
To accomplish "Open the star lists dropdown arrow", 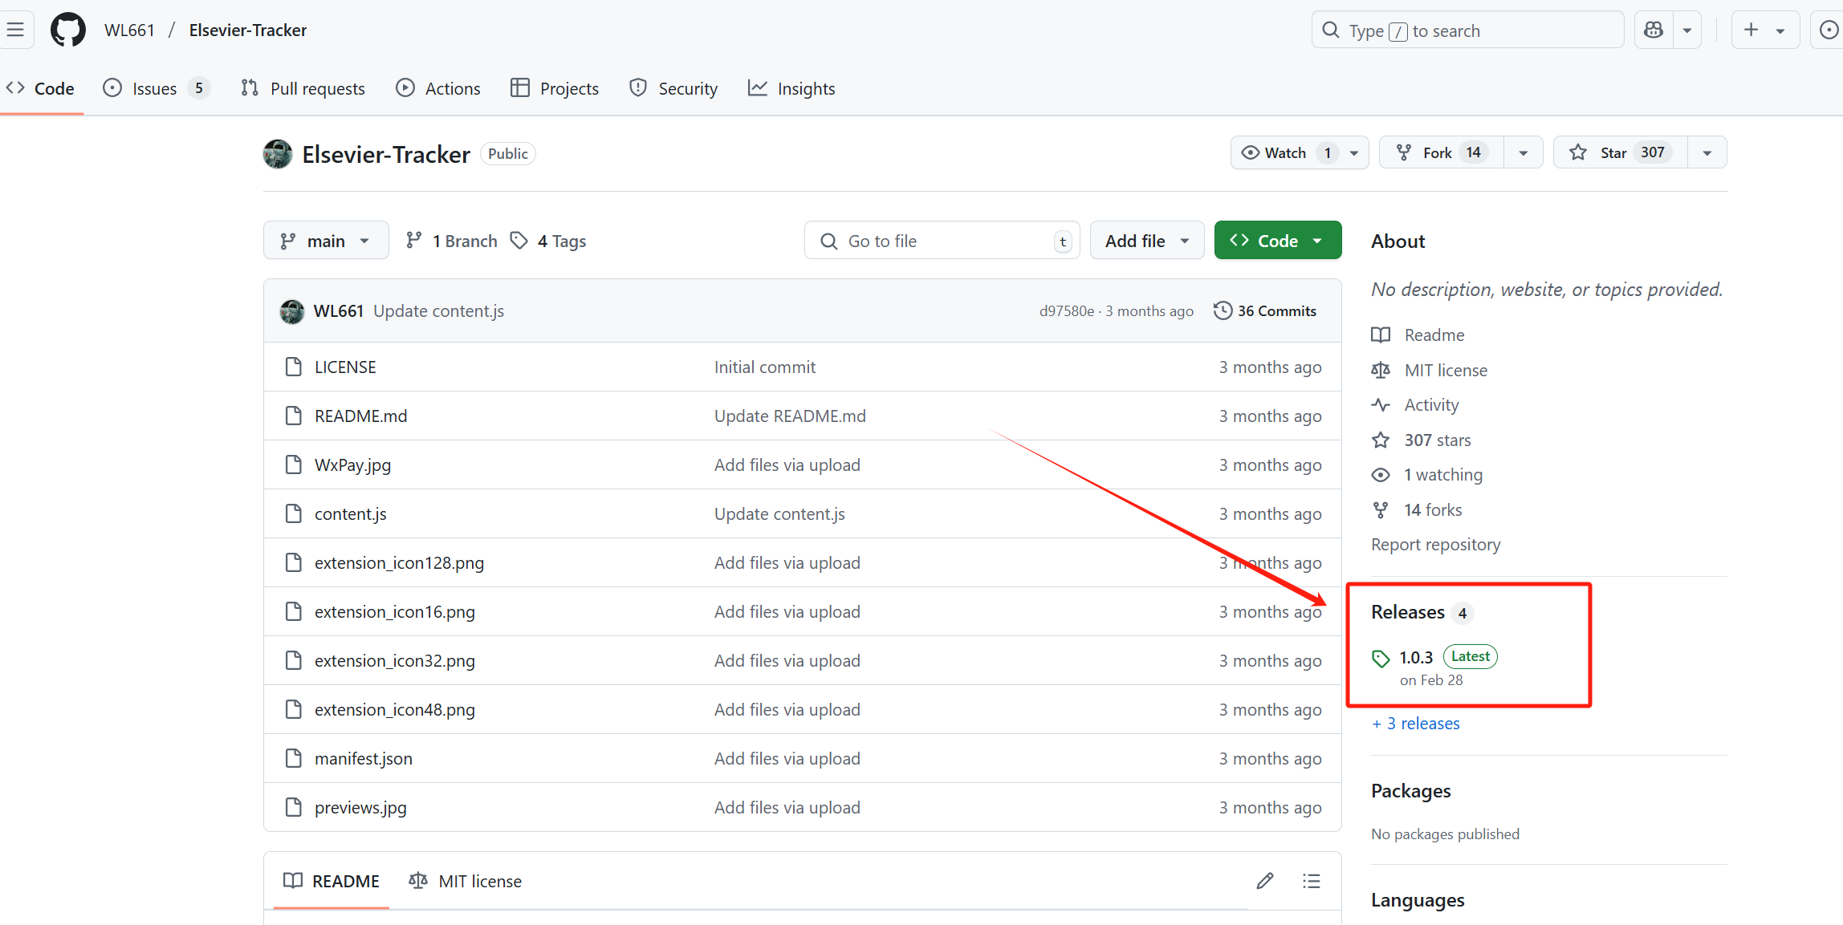I will (x=1707, y=152).
